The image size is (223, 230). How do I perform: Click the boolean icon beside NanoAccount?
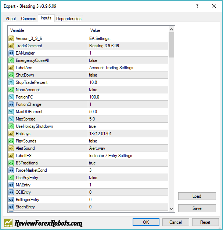pos(11,90)
